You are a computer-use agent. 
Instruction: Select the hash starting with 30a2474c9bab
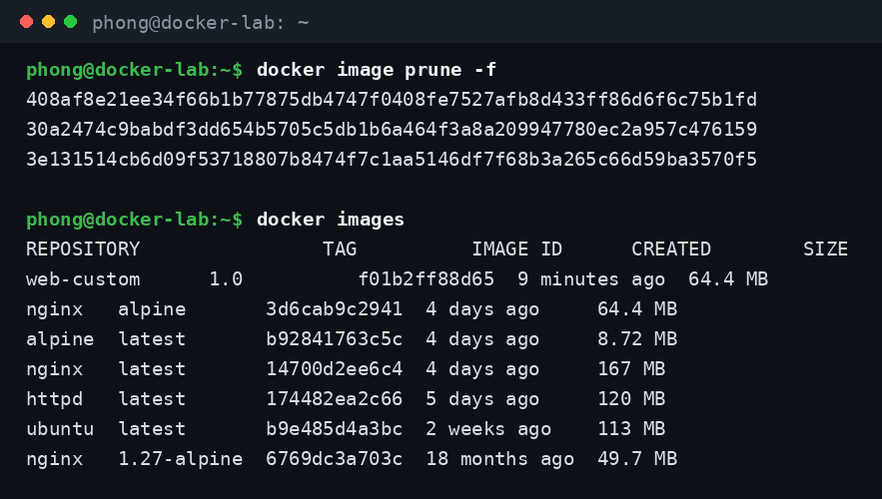pyautogui.click(x=392, y=130)
